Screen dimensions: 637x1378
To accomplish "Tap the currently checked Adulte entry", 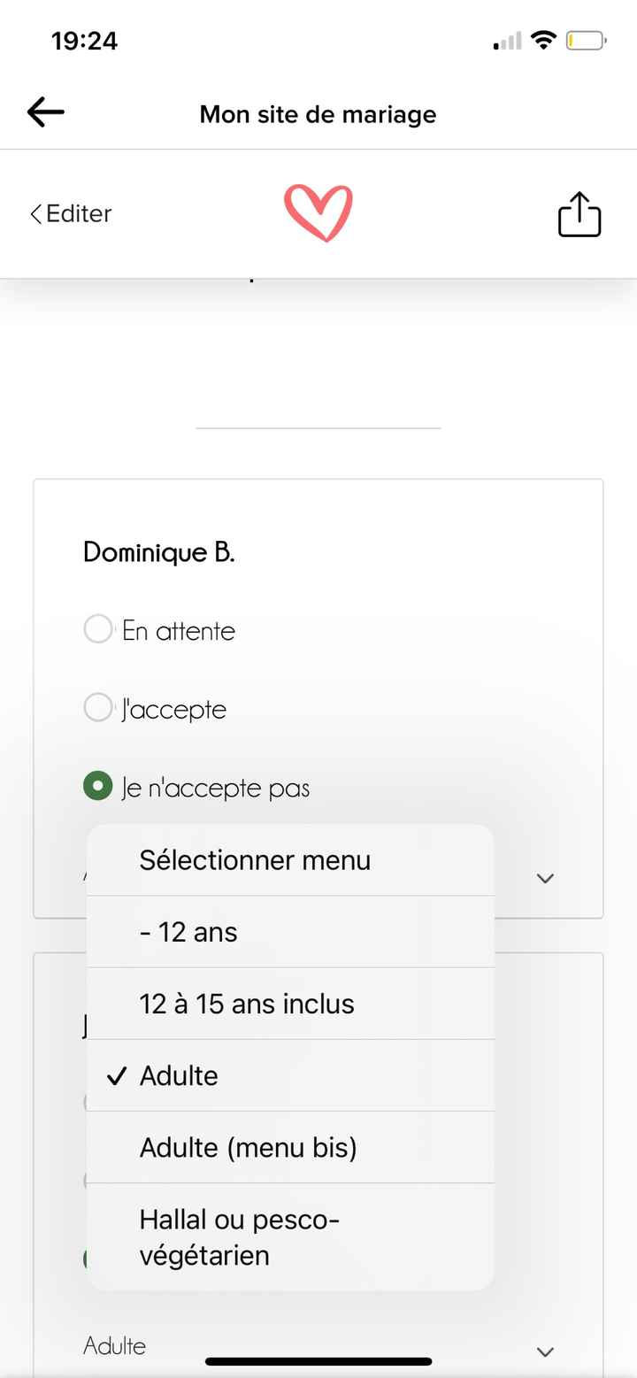I will coord(178,1075).
